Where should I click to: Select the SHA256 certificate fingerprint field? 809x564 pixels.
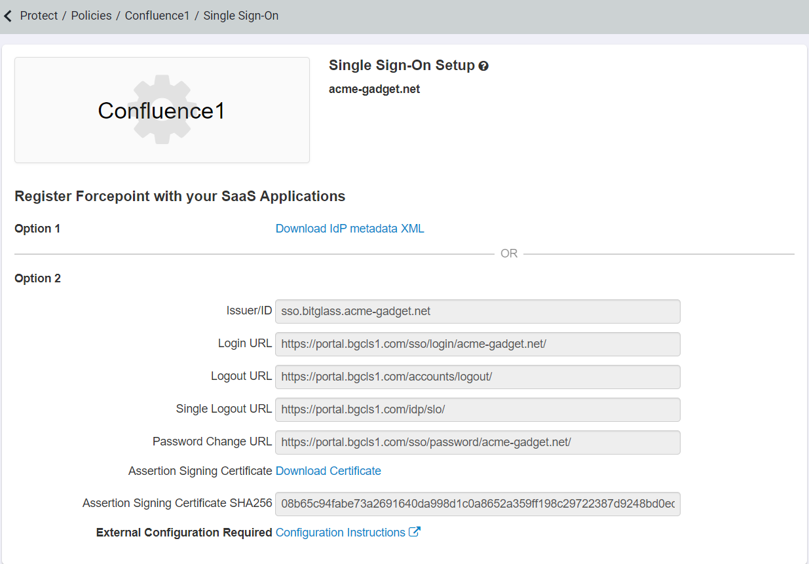tap(478, 504)
